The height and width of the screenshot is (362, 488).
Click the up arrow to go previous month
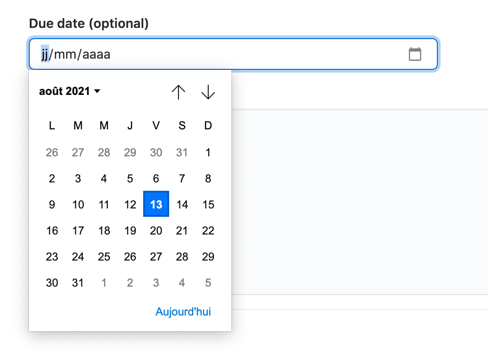click(178, 92)
